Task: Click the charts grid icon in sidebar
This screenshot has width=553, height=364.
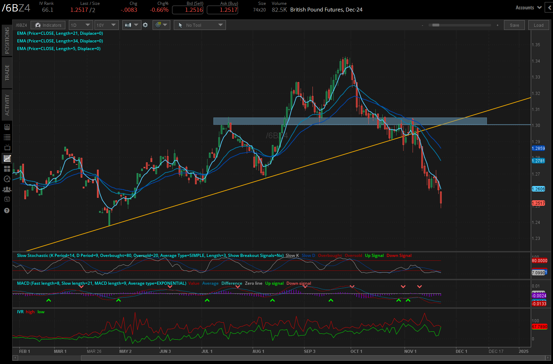Action: 7,158
